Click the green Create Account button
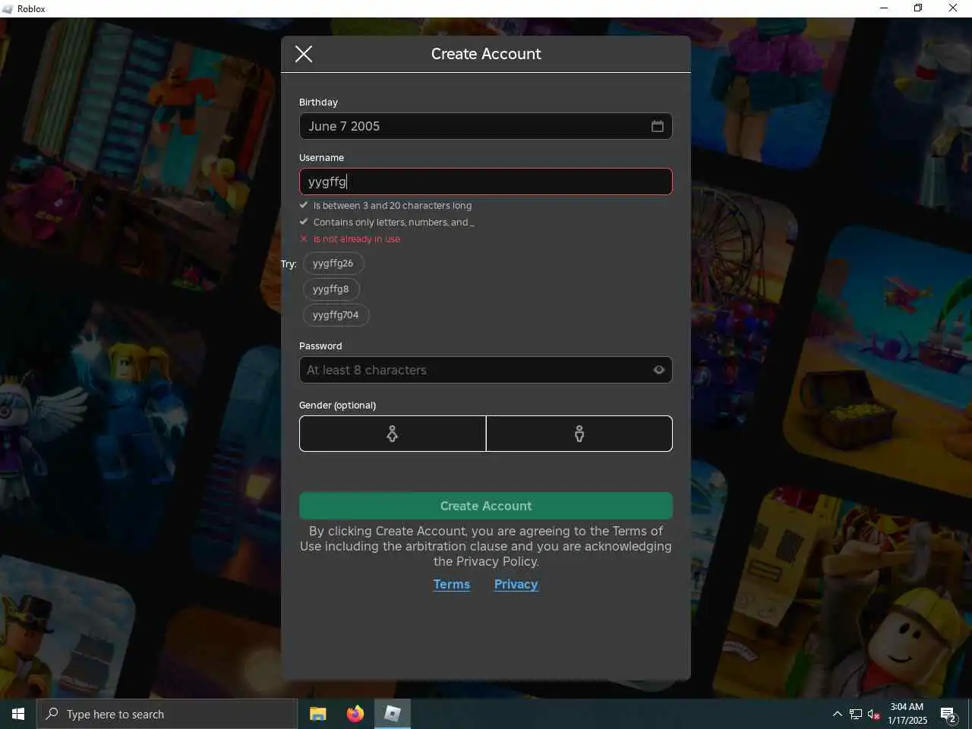972x729 pixels. [x=486, y=506]
